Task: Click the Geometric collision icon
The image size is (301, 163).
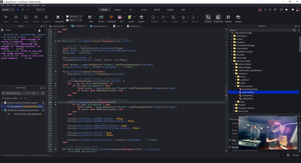Action: tap(58, 17)
